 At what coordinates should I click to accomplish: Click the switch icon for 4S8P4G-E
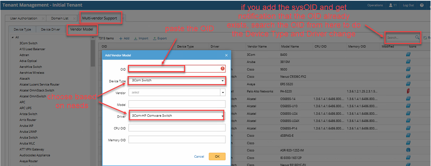[x=408, y=135]
